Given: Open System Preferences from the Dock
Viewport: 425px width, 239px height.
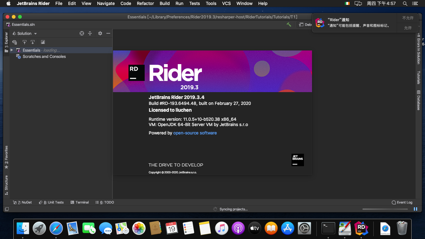Looking at the screenshot, I should pyautogui.click(x=304, y=228).
